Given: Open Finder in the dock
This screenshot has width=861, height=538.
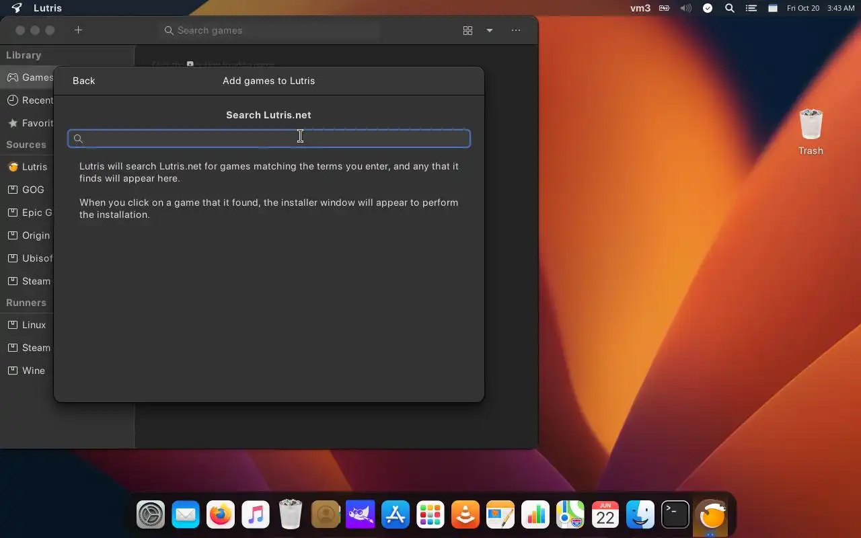Looking at the screenshot, I should [640, 516].
